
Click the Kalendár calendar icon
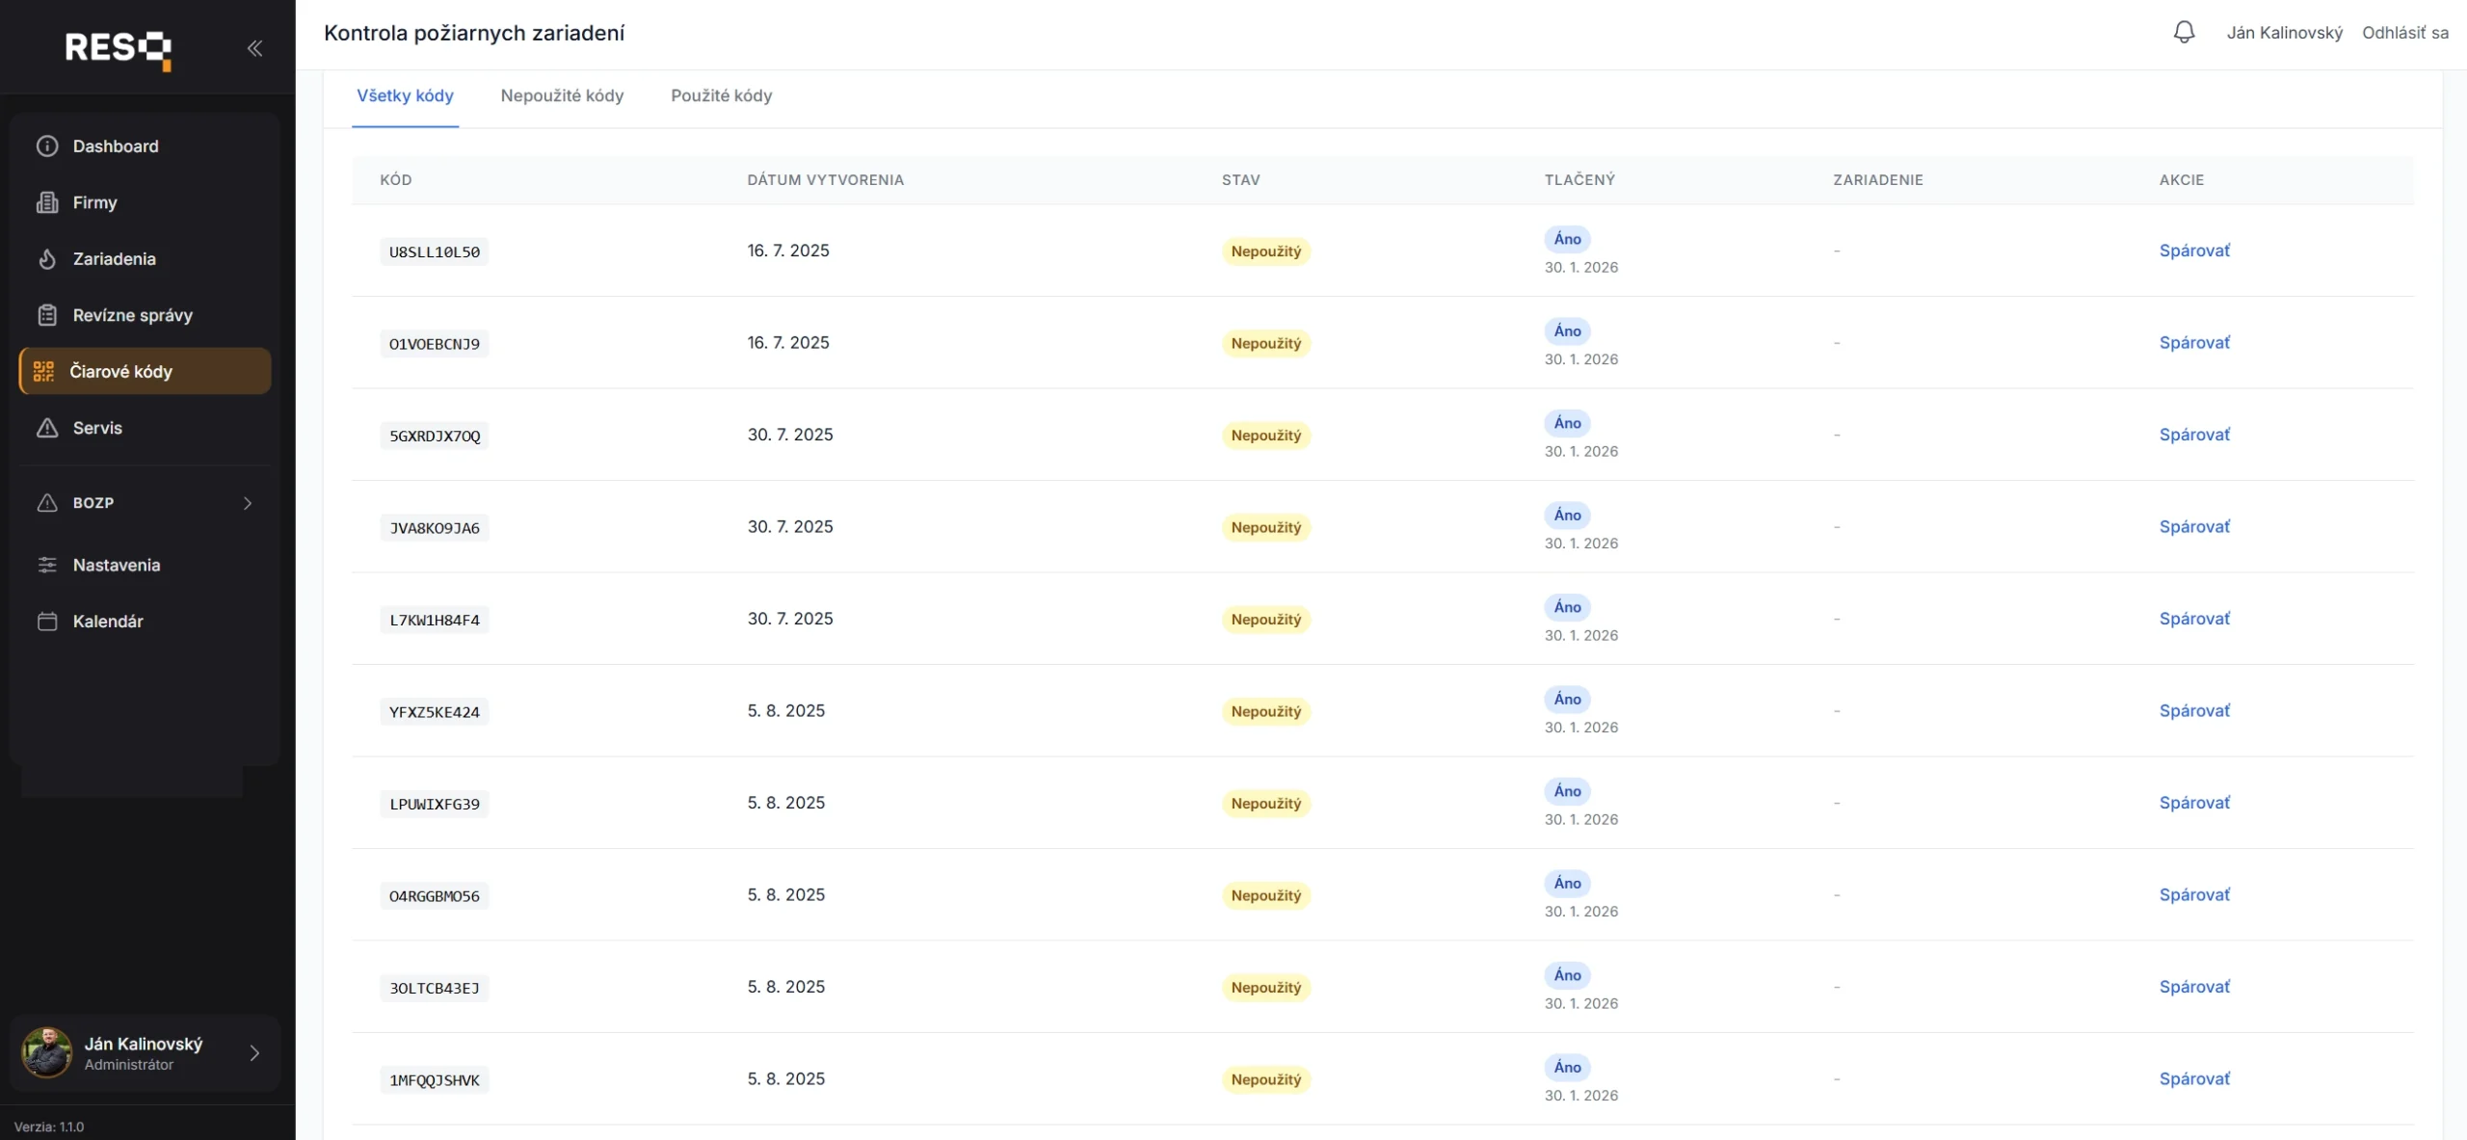click(47, 622)
